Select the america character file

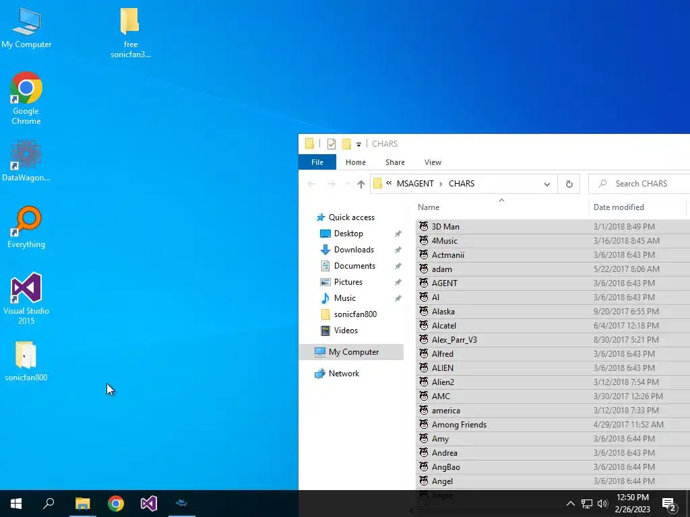pyautogui.click(x=553, y=411)
